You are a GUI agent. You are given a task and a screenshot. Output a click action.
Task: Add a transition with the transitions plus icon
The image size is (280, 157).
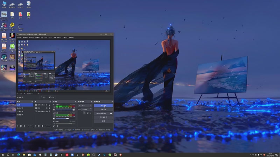click(x=84, y=113)
